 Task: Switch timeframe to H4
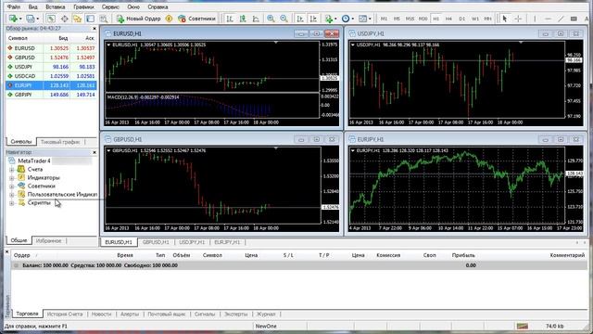pos(448,19)
